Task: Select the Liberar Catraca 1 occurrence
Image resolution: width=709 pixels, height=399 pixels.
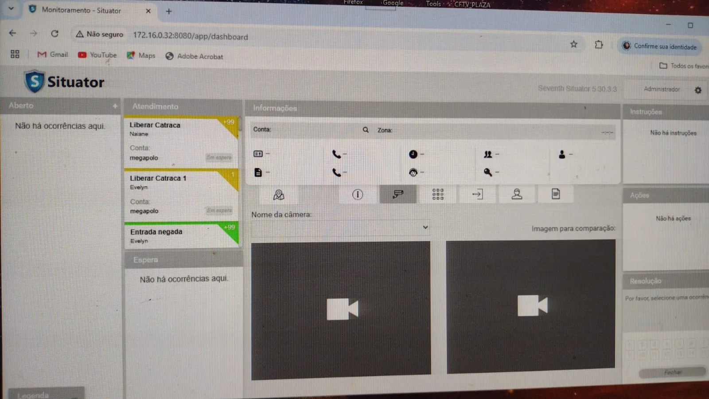Action: coord(182,195)
